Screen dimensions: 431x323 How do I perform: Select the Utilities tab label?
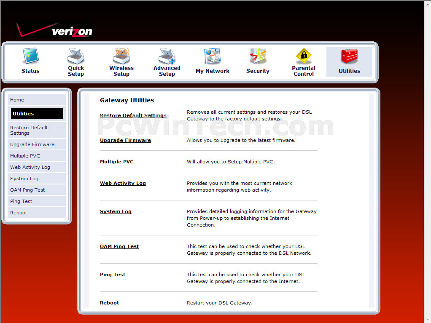[x=349, y=71]
